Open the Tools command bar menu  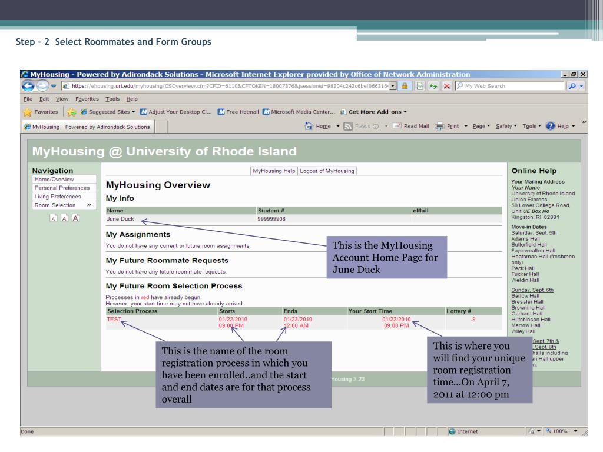[x=532, y=126]
